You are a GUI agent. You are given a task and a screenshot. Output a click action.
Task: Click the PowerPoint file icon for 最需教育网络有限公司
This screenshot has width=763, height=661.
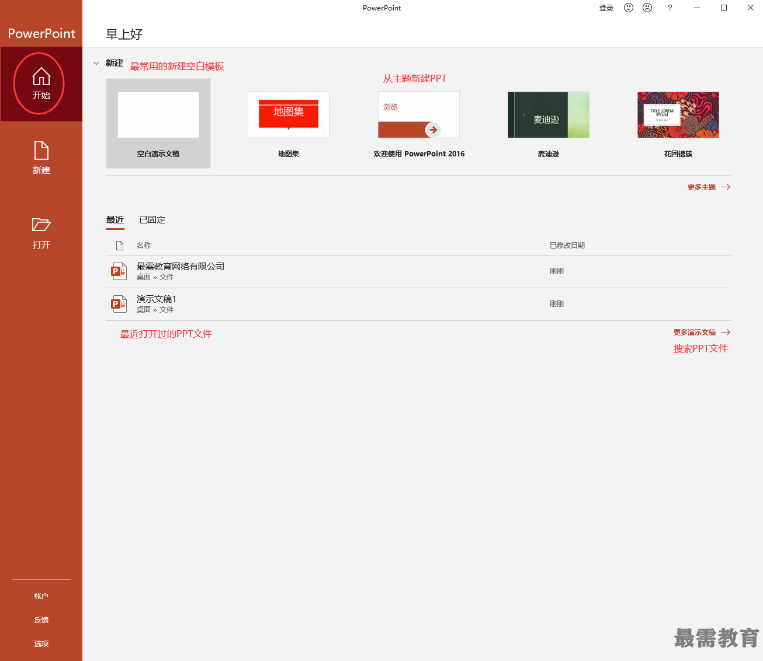(119, 271)
